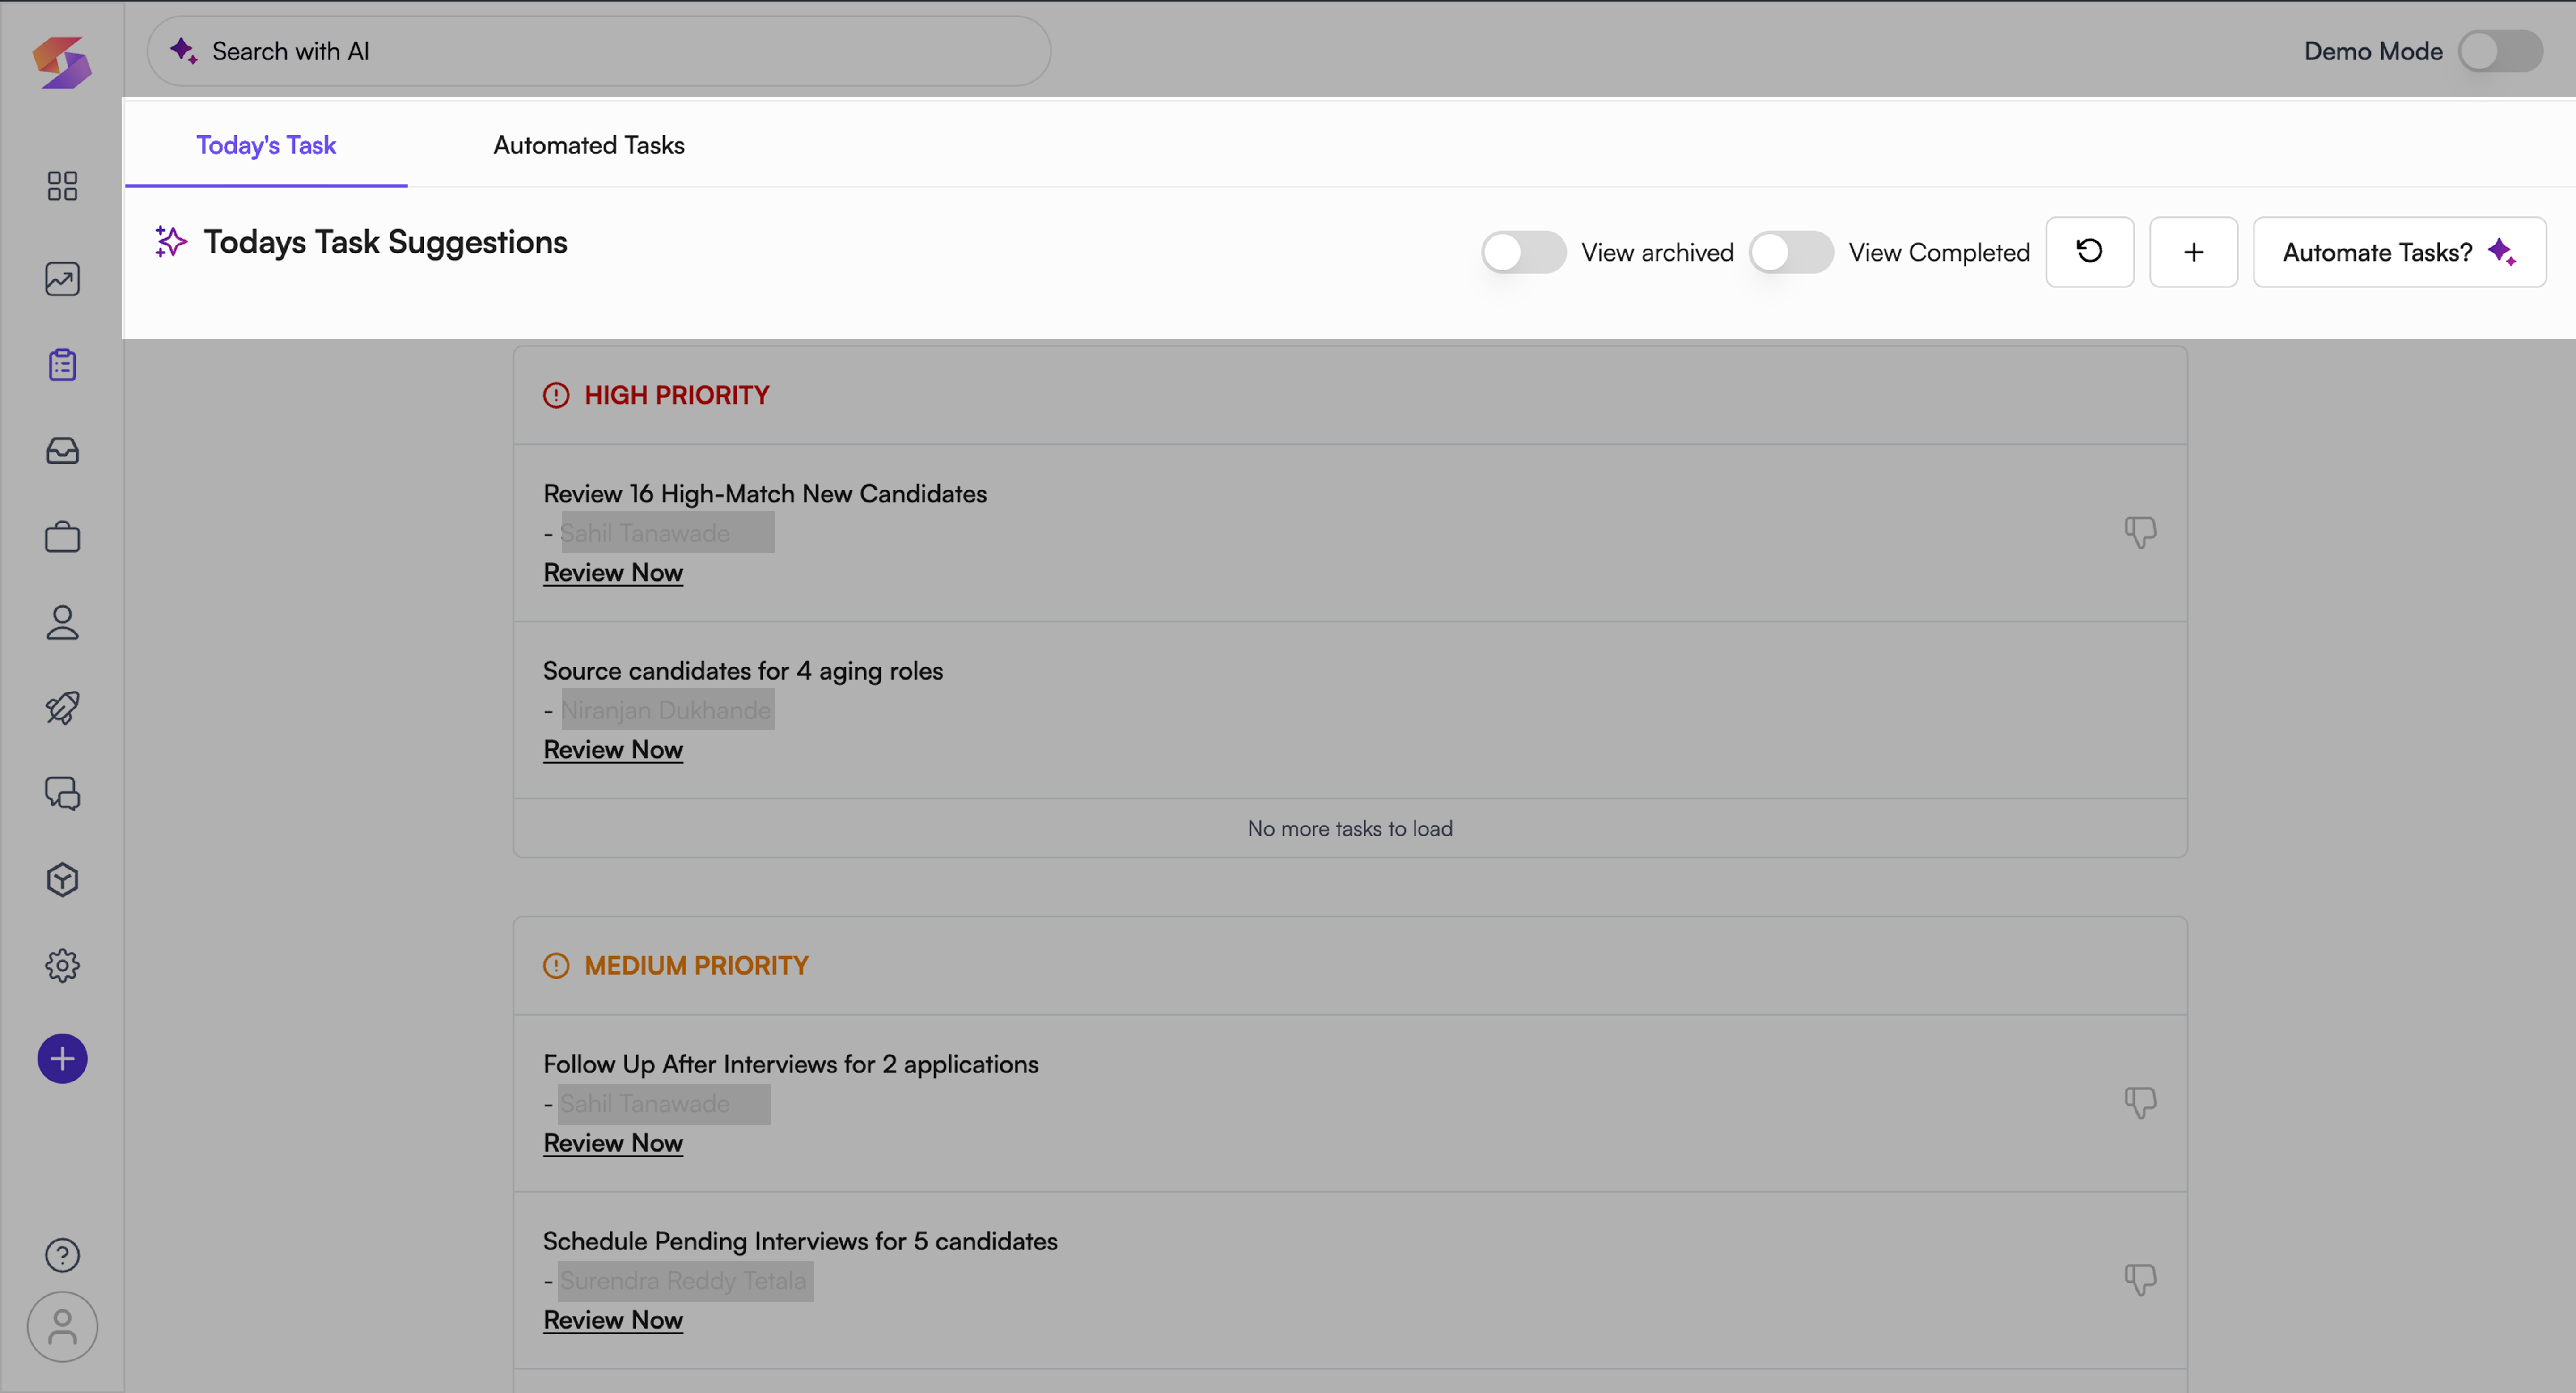Click the Demo Mode label
This screenshot has height=1393, width=2576.
pyautogui.click(x=2373, y=51)
